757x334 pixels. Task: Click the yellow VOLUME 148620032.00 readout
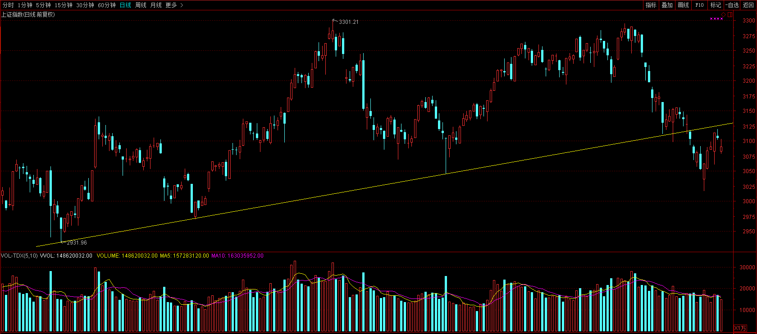tap(127, 256)
